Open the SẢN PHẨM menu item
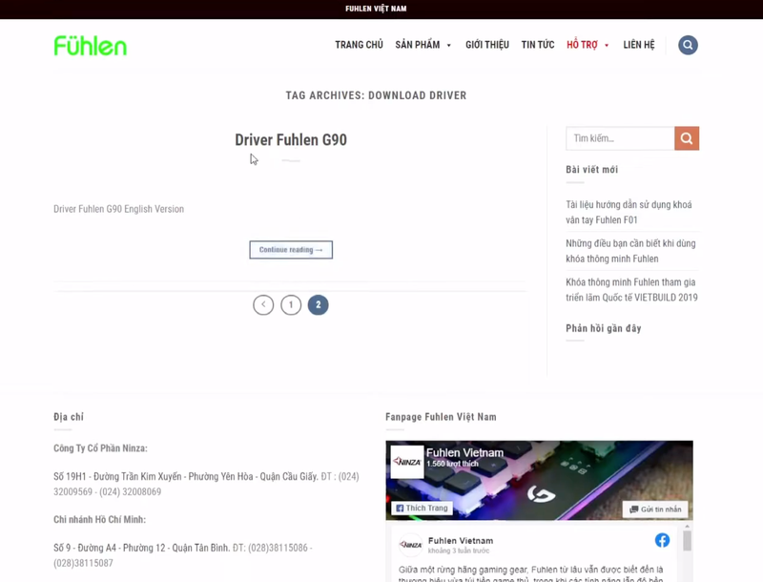 418,45
